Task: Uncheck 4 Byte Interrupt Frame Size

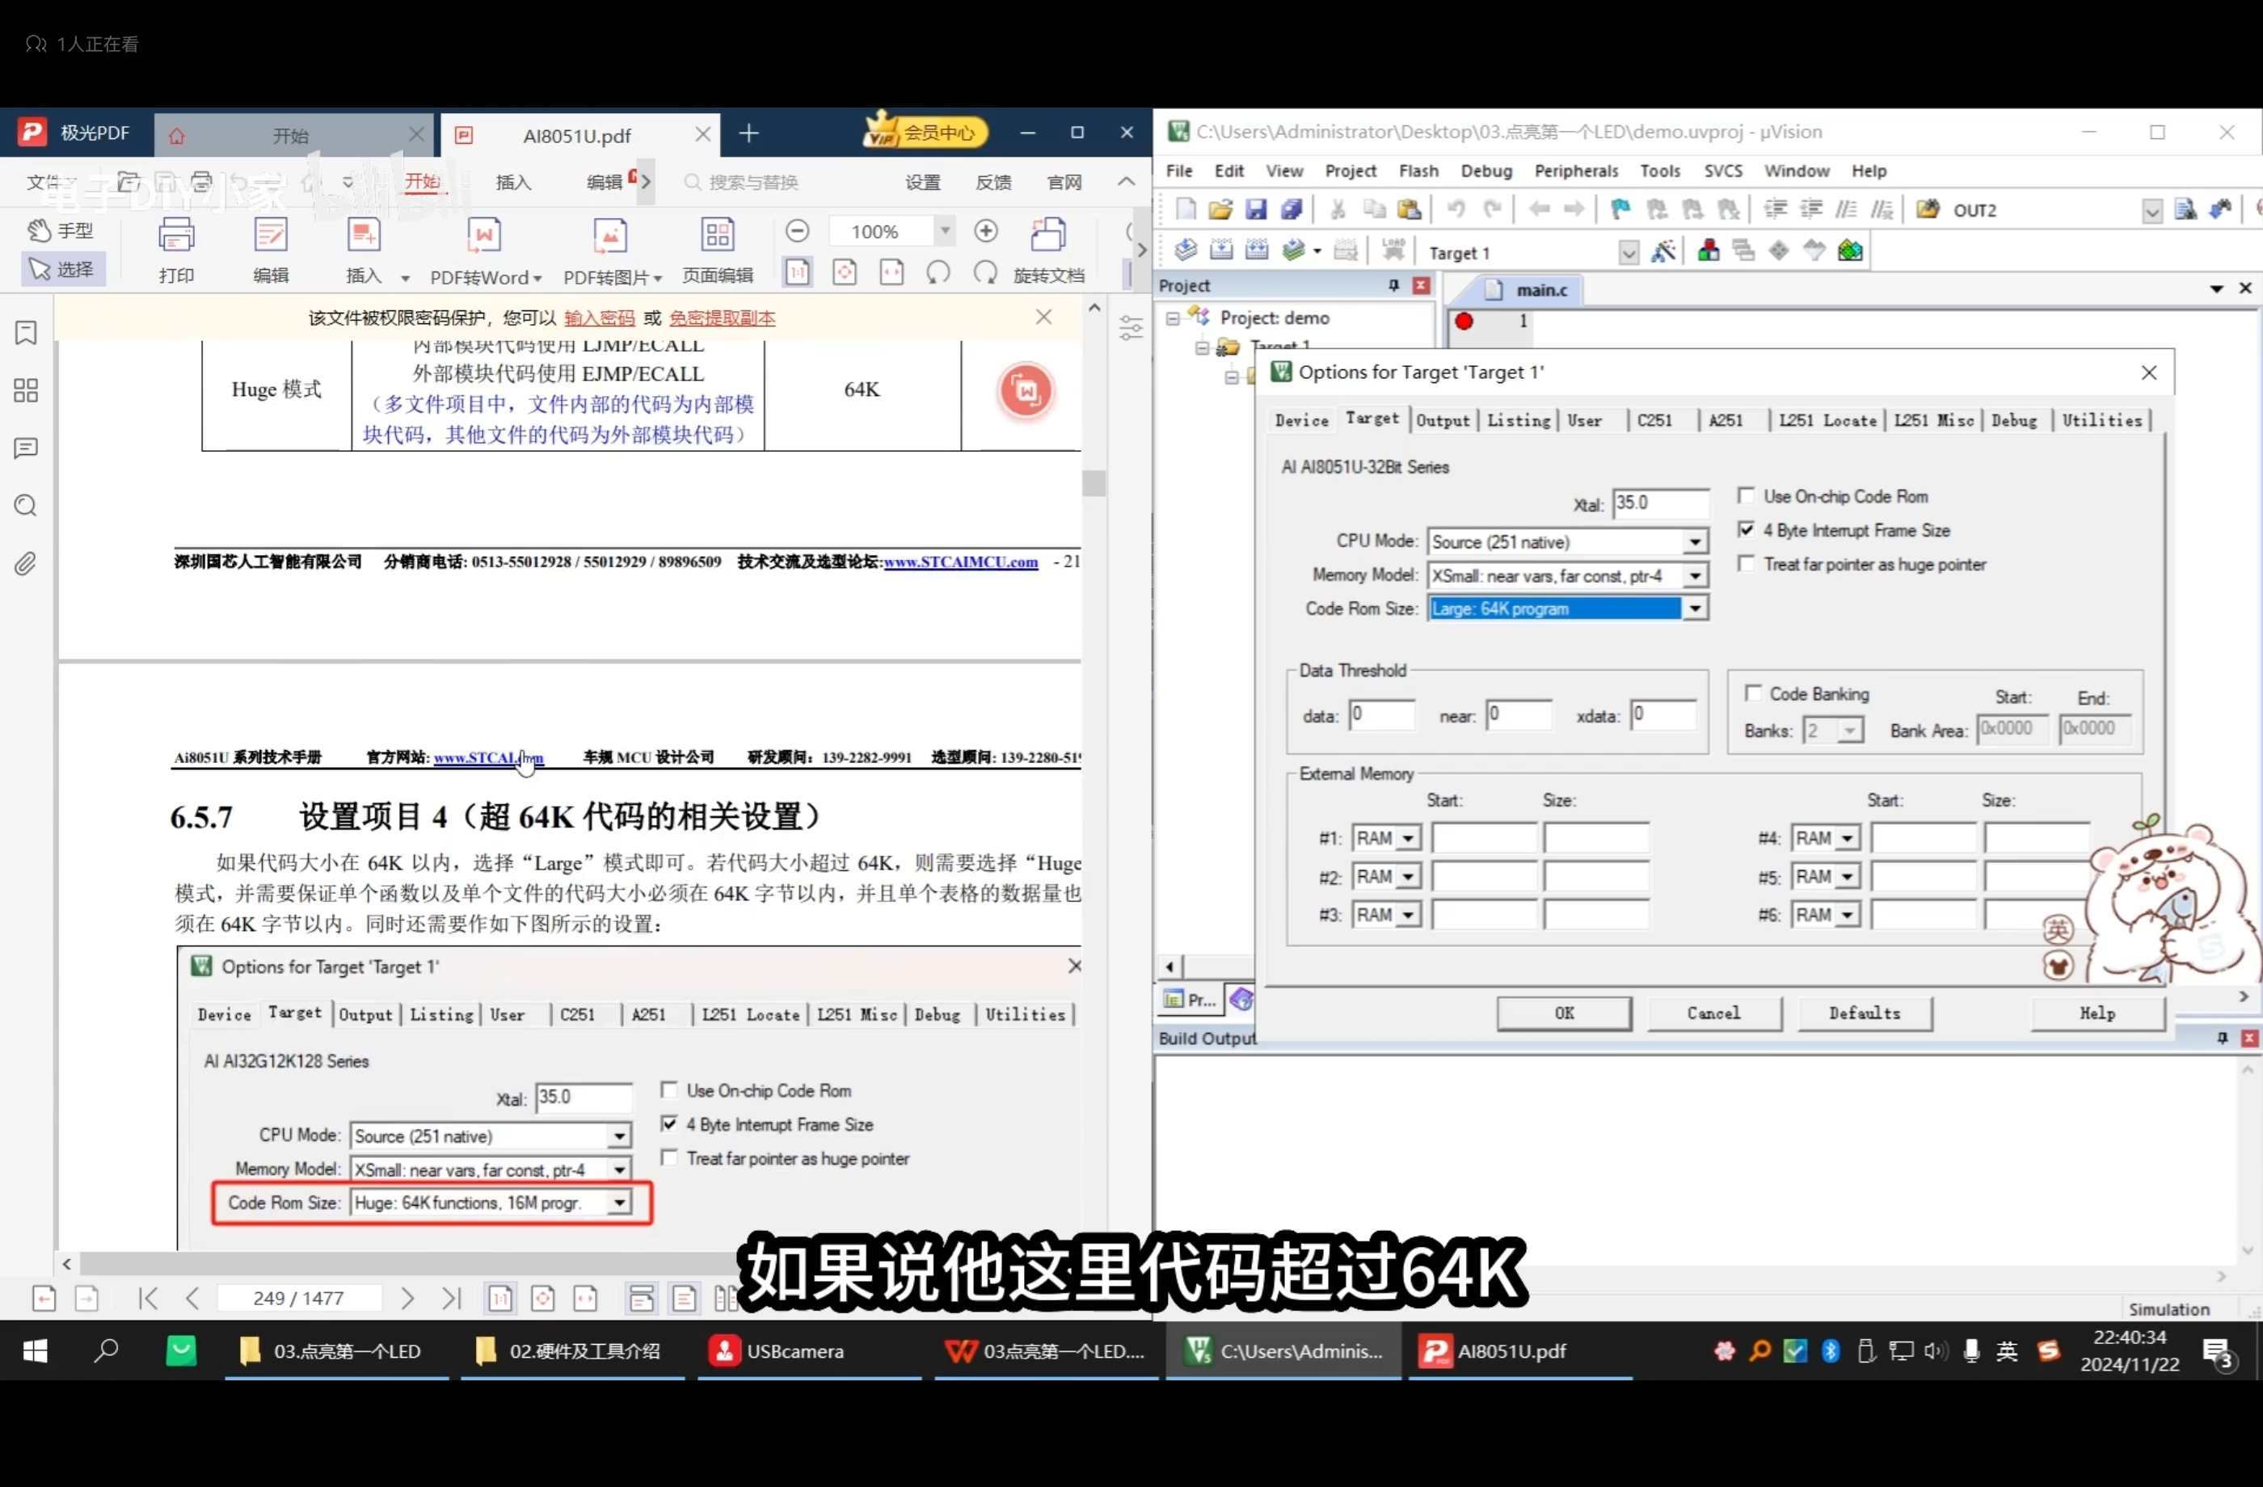Action: click(1747, 529)
